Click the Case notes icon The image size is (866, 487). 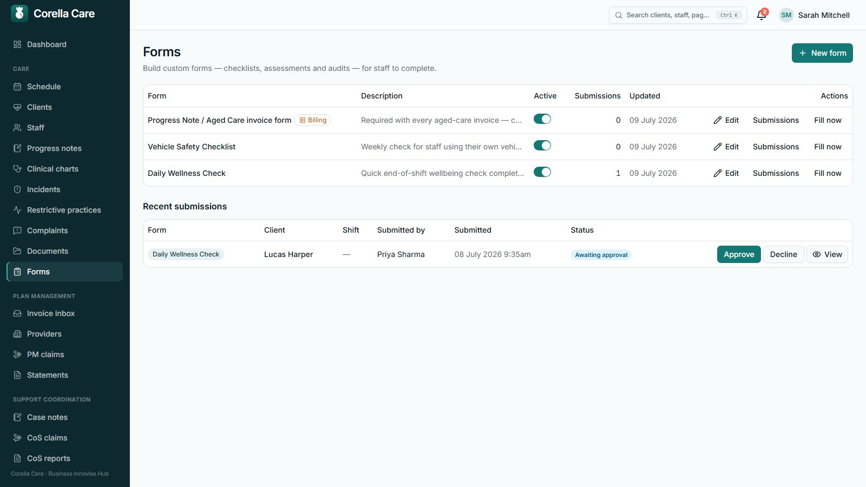coord(17,417)
